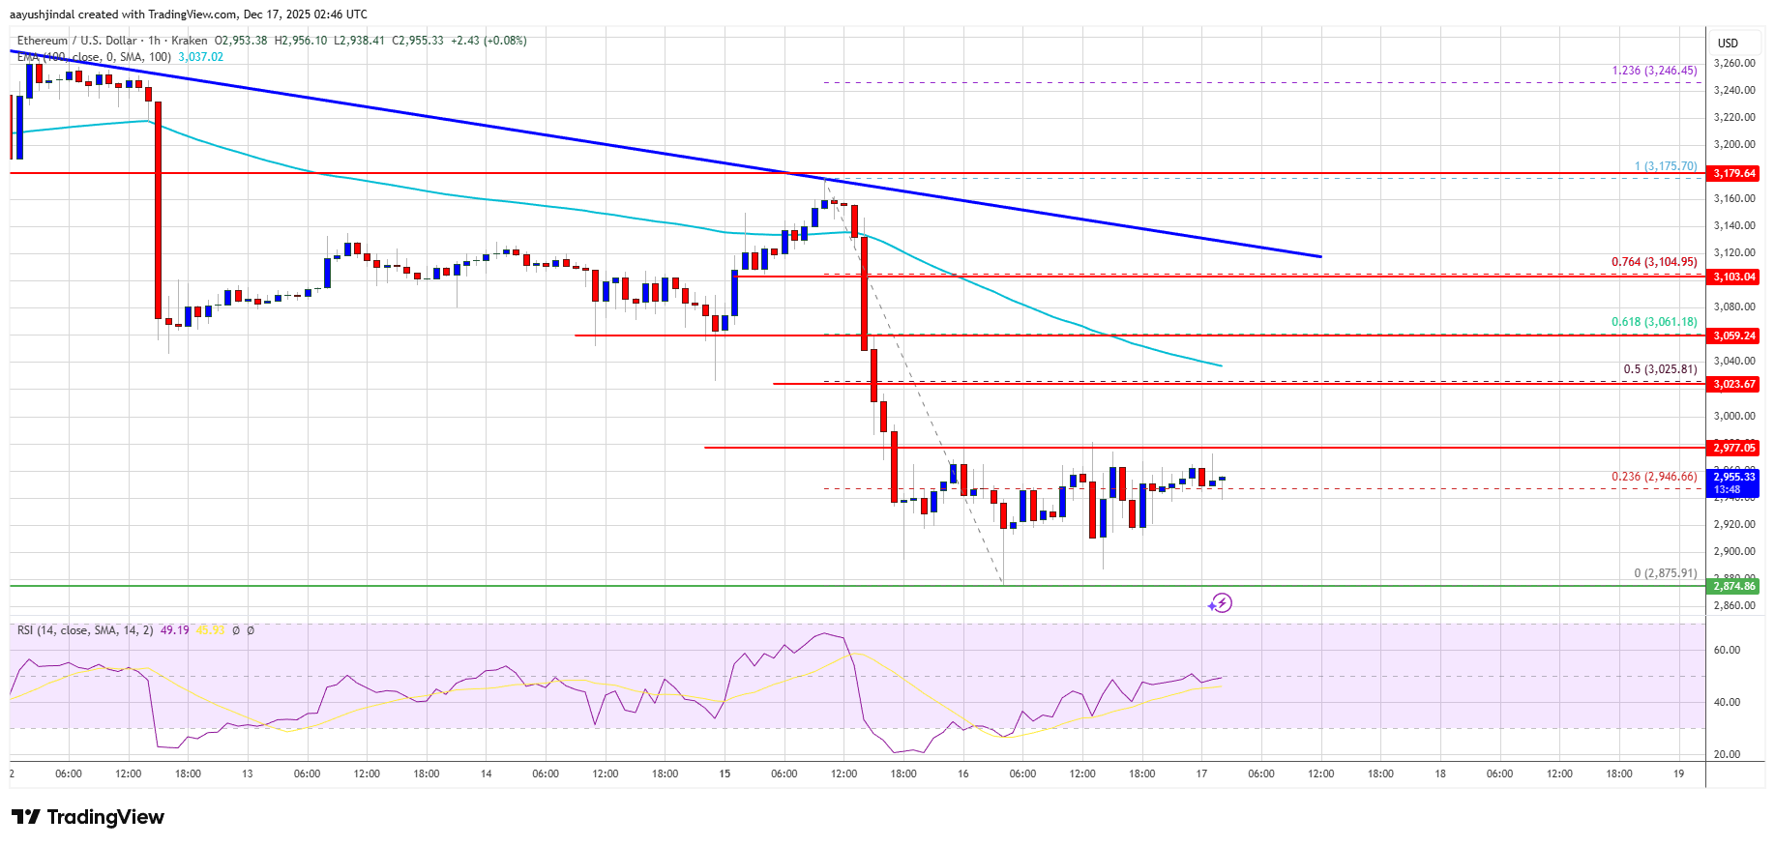
Task: Click the red 3,023.67 price level tag
Action: (x=1734, y=384)
